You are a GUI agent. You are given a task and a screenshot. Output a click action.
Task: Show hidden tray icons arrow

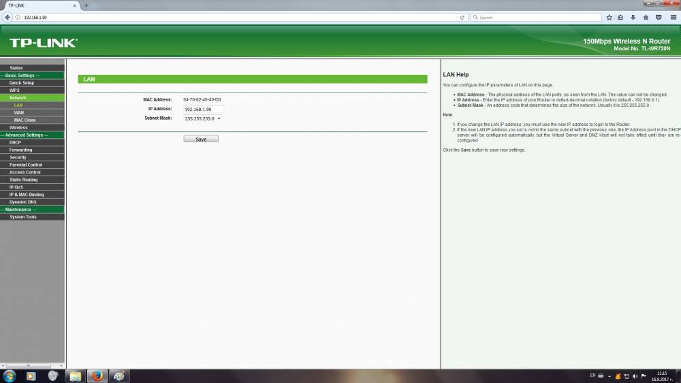pos(609,376)
